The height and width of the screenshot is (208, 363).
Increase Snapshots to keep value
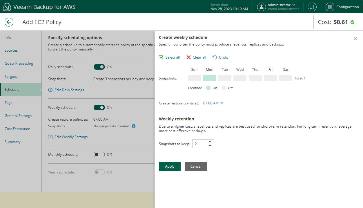[210, 142]
